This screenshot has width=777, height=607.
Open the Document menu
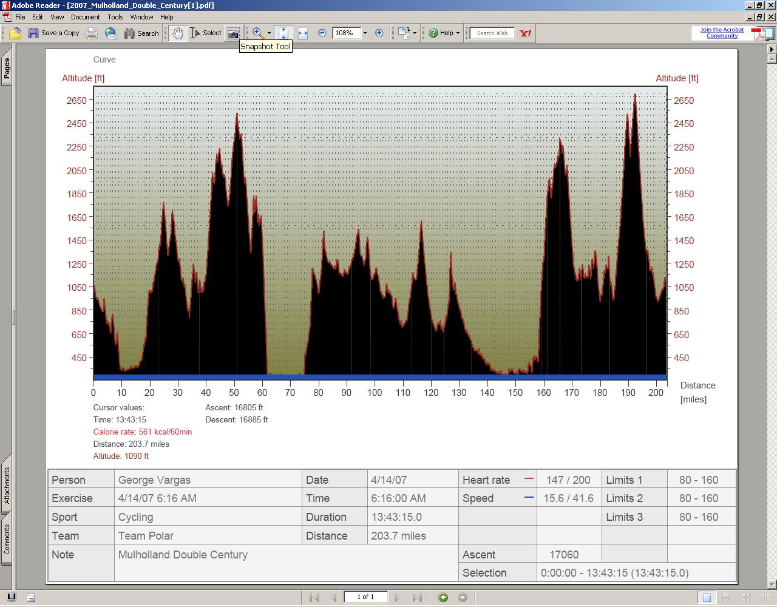pos(85,17)
